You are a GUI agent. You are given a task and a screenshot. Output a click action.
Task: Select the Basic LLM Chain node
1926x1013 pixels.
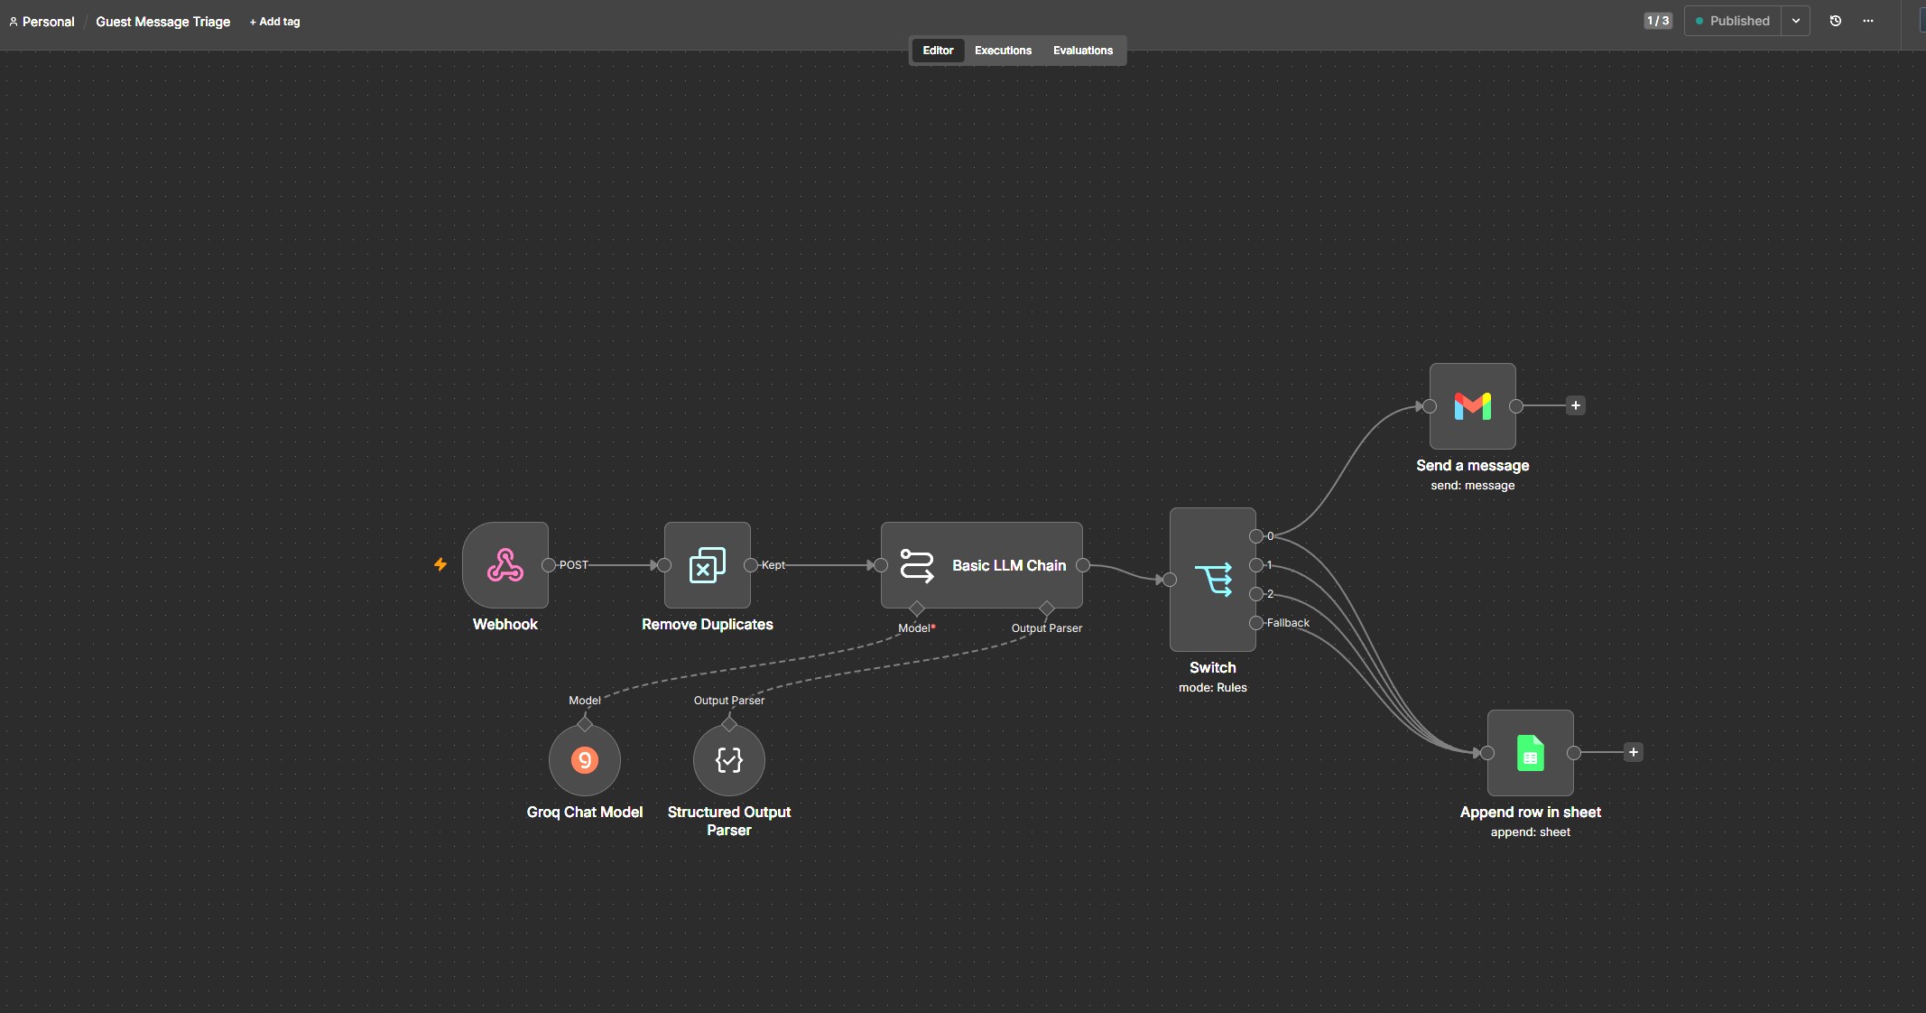982,565
